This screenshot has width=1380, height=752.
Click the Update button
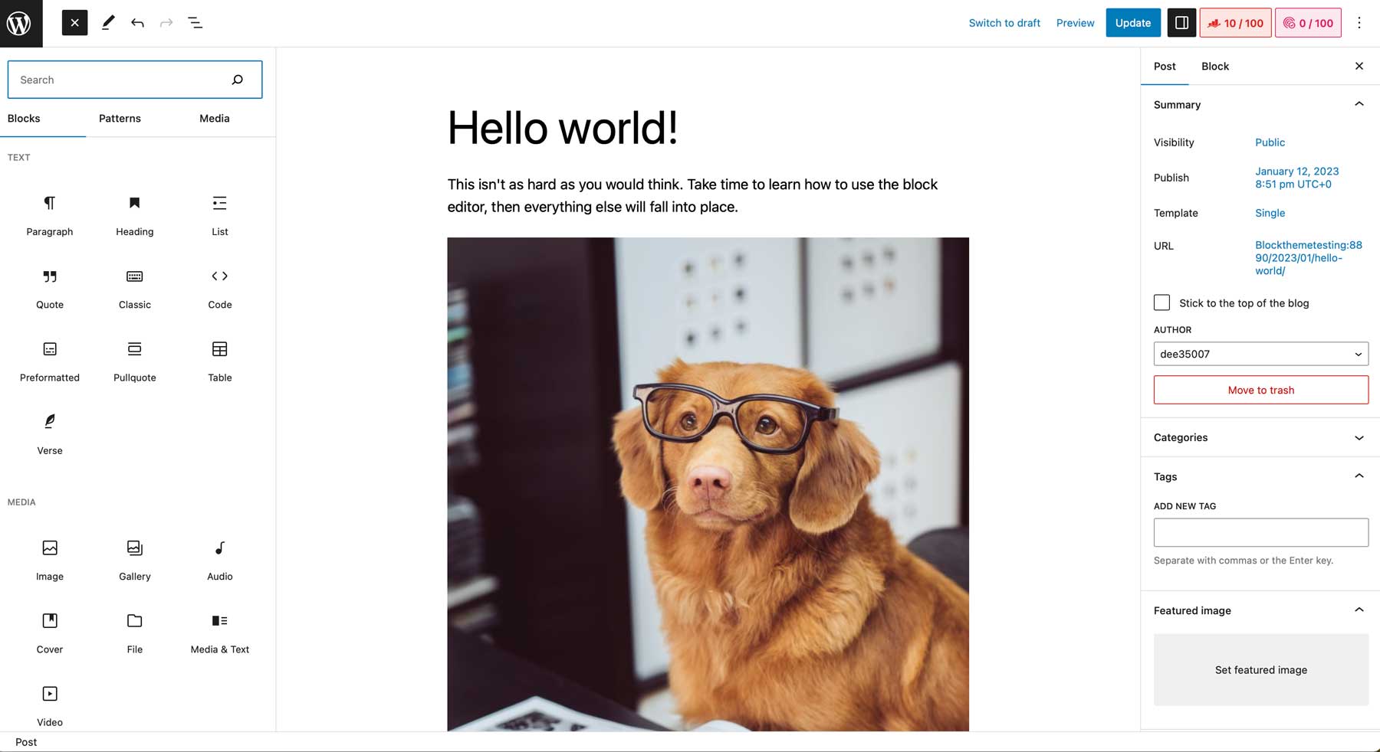[1132, 23]
